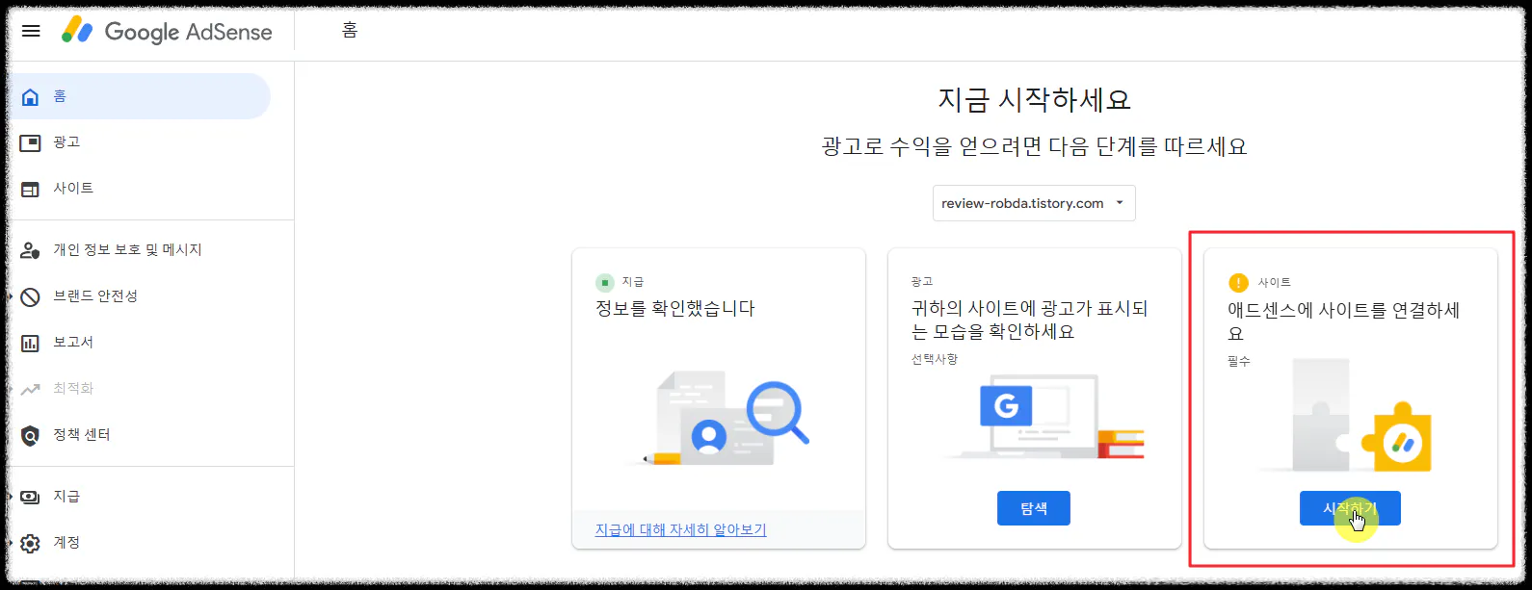The width and height of the screenshot is (1532, 590).
Task: Click the laptop ad preview illustration
Action: 1043,417
